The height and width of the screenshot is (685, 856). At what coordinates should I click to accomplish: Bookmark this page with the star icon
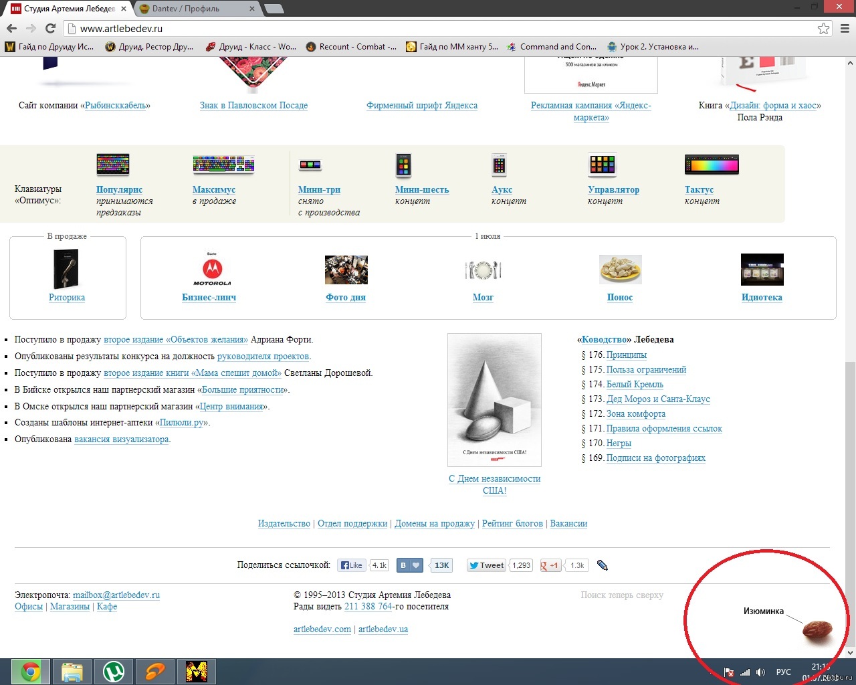[823, 28]
